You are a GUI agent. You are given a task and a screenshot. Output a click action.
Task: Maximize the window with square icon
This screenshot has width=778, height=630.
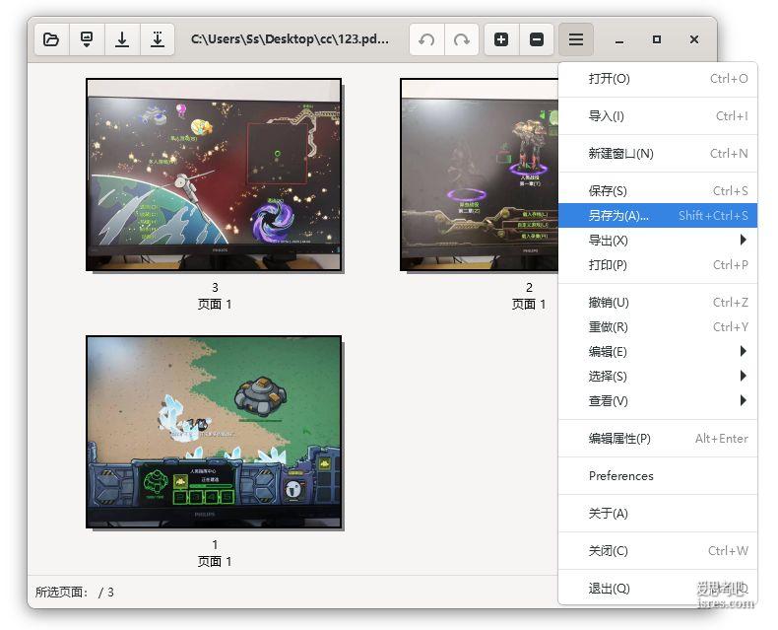657,39
